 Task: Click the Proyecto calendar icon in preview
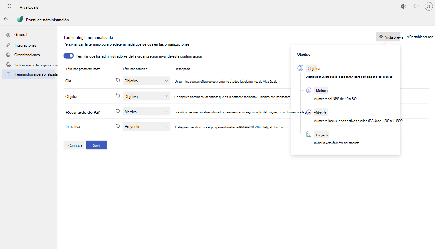click(309, 134)
